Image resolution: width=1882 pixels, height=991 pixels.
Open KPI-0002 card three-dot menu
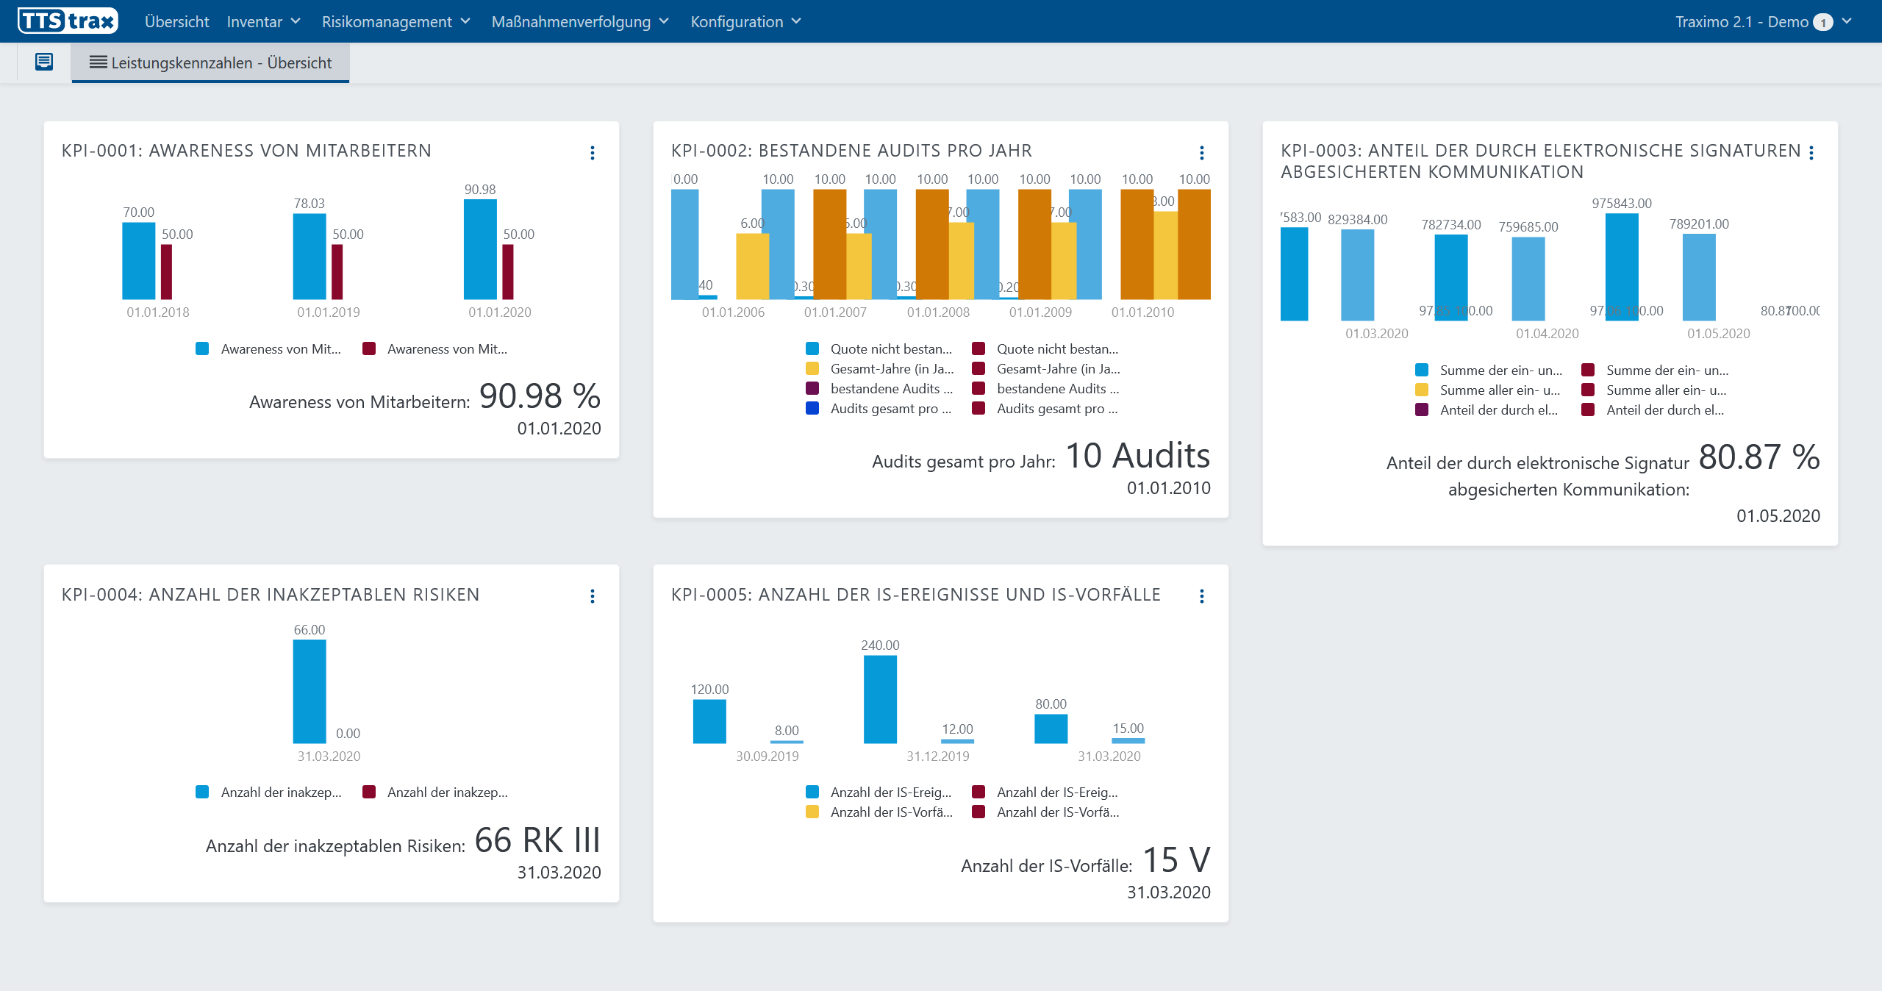1201,153
